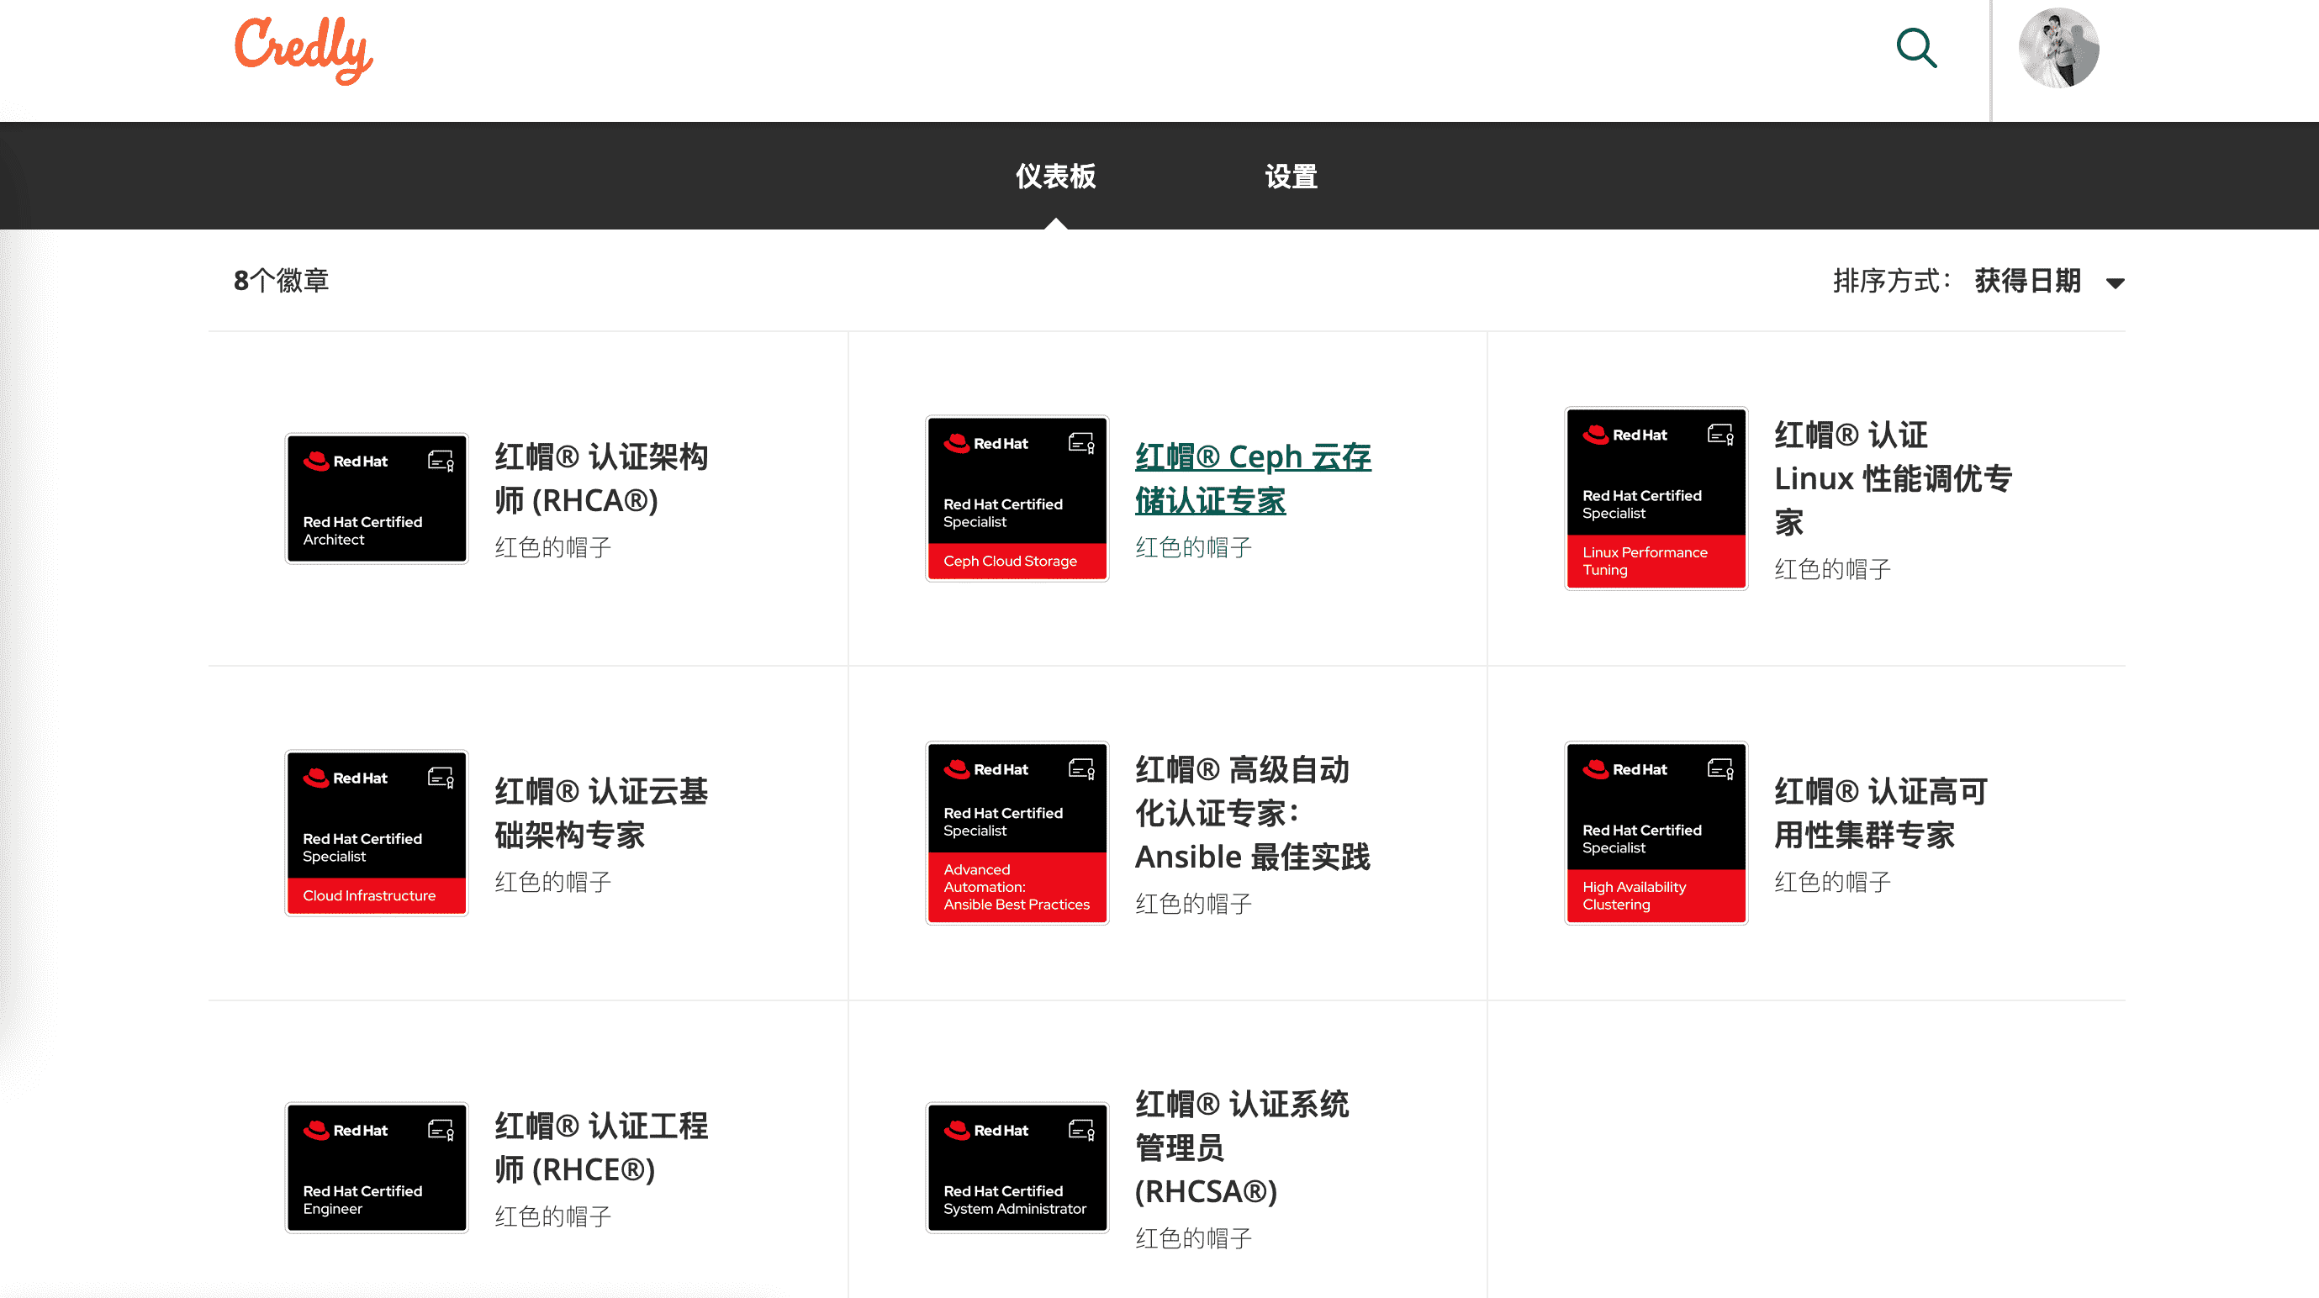Open the System Administrator badge image
The height and width of the screenshot is (1298, 2319).
(1017, 1169)
